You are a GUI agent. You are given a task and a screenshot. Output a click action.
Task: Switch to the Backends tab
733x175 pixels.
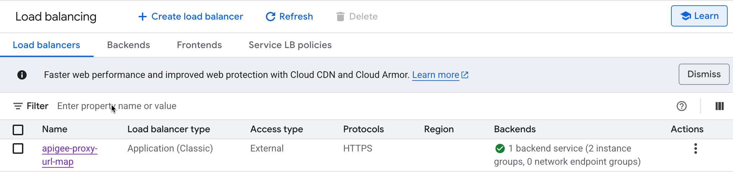point(128,45)
